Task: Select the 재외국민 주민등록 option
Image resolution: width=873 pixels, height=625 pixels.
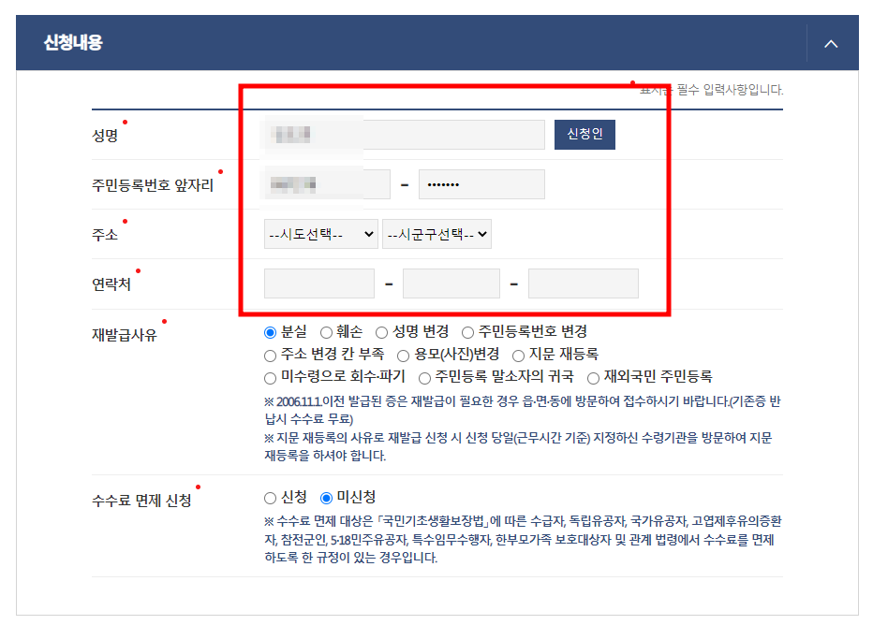Action: (594, 378)
